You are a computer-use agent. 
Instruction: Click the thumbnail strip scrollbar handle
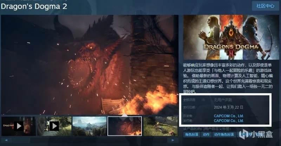[21, 140]
